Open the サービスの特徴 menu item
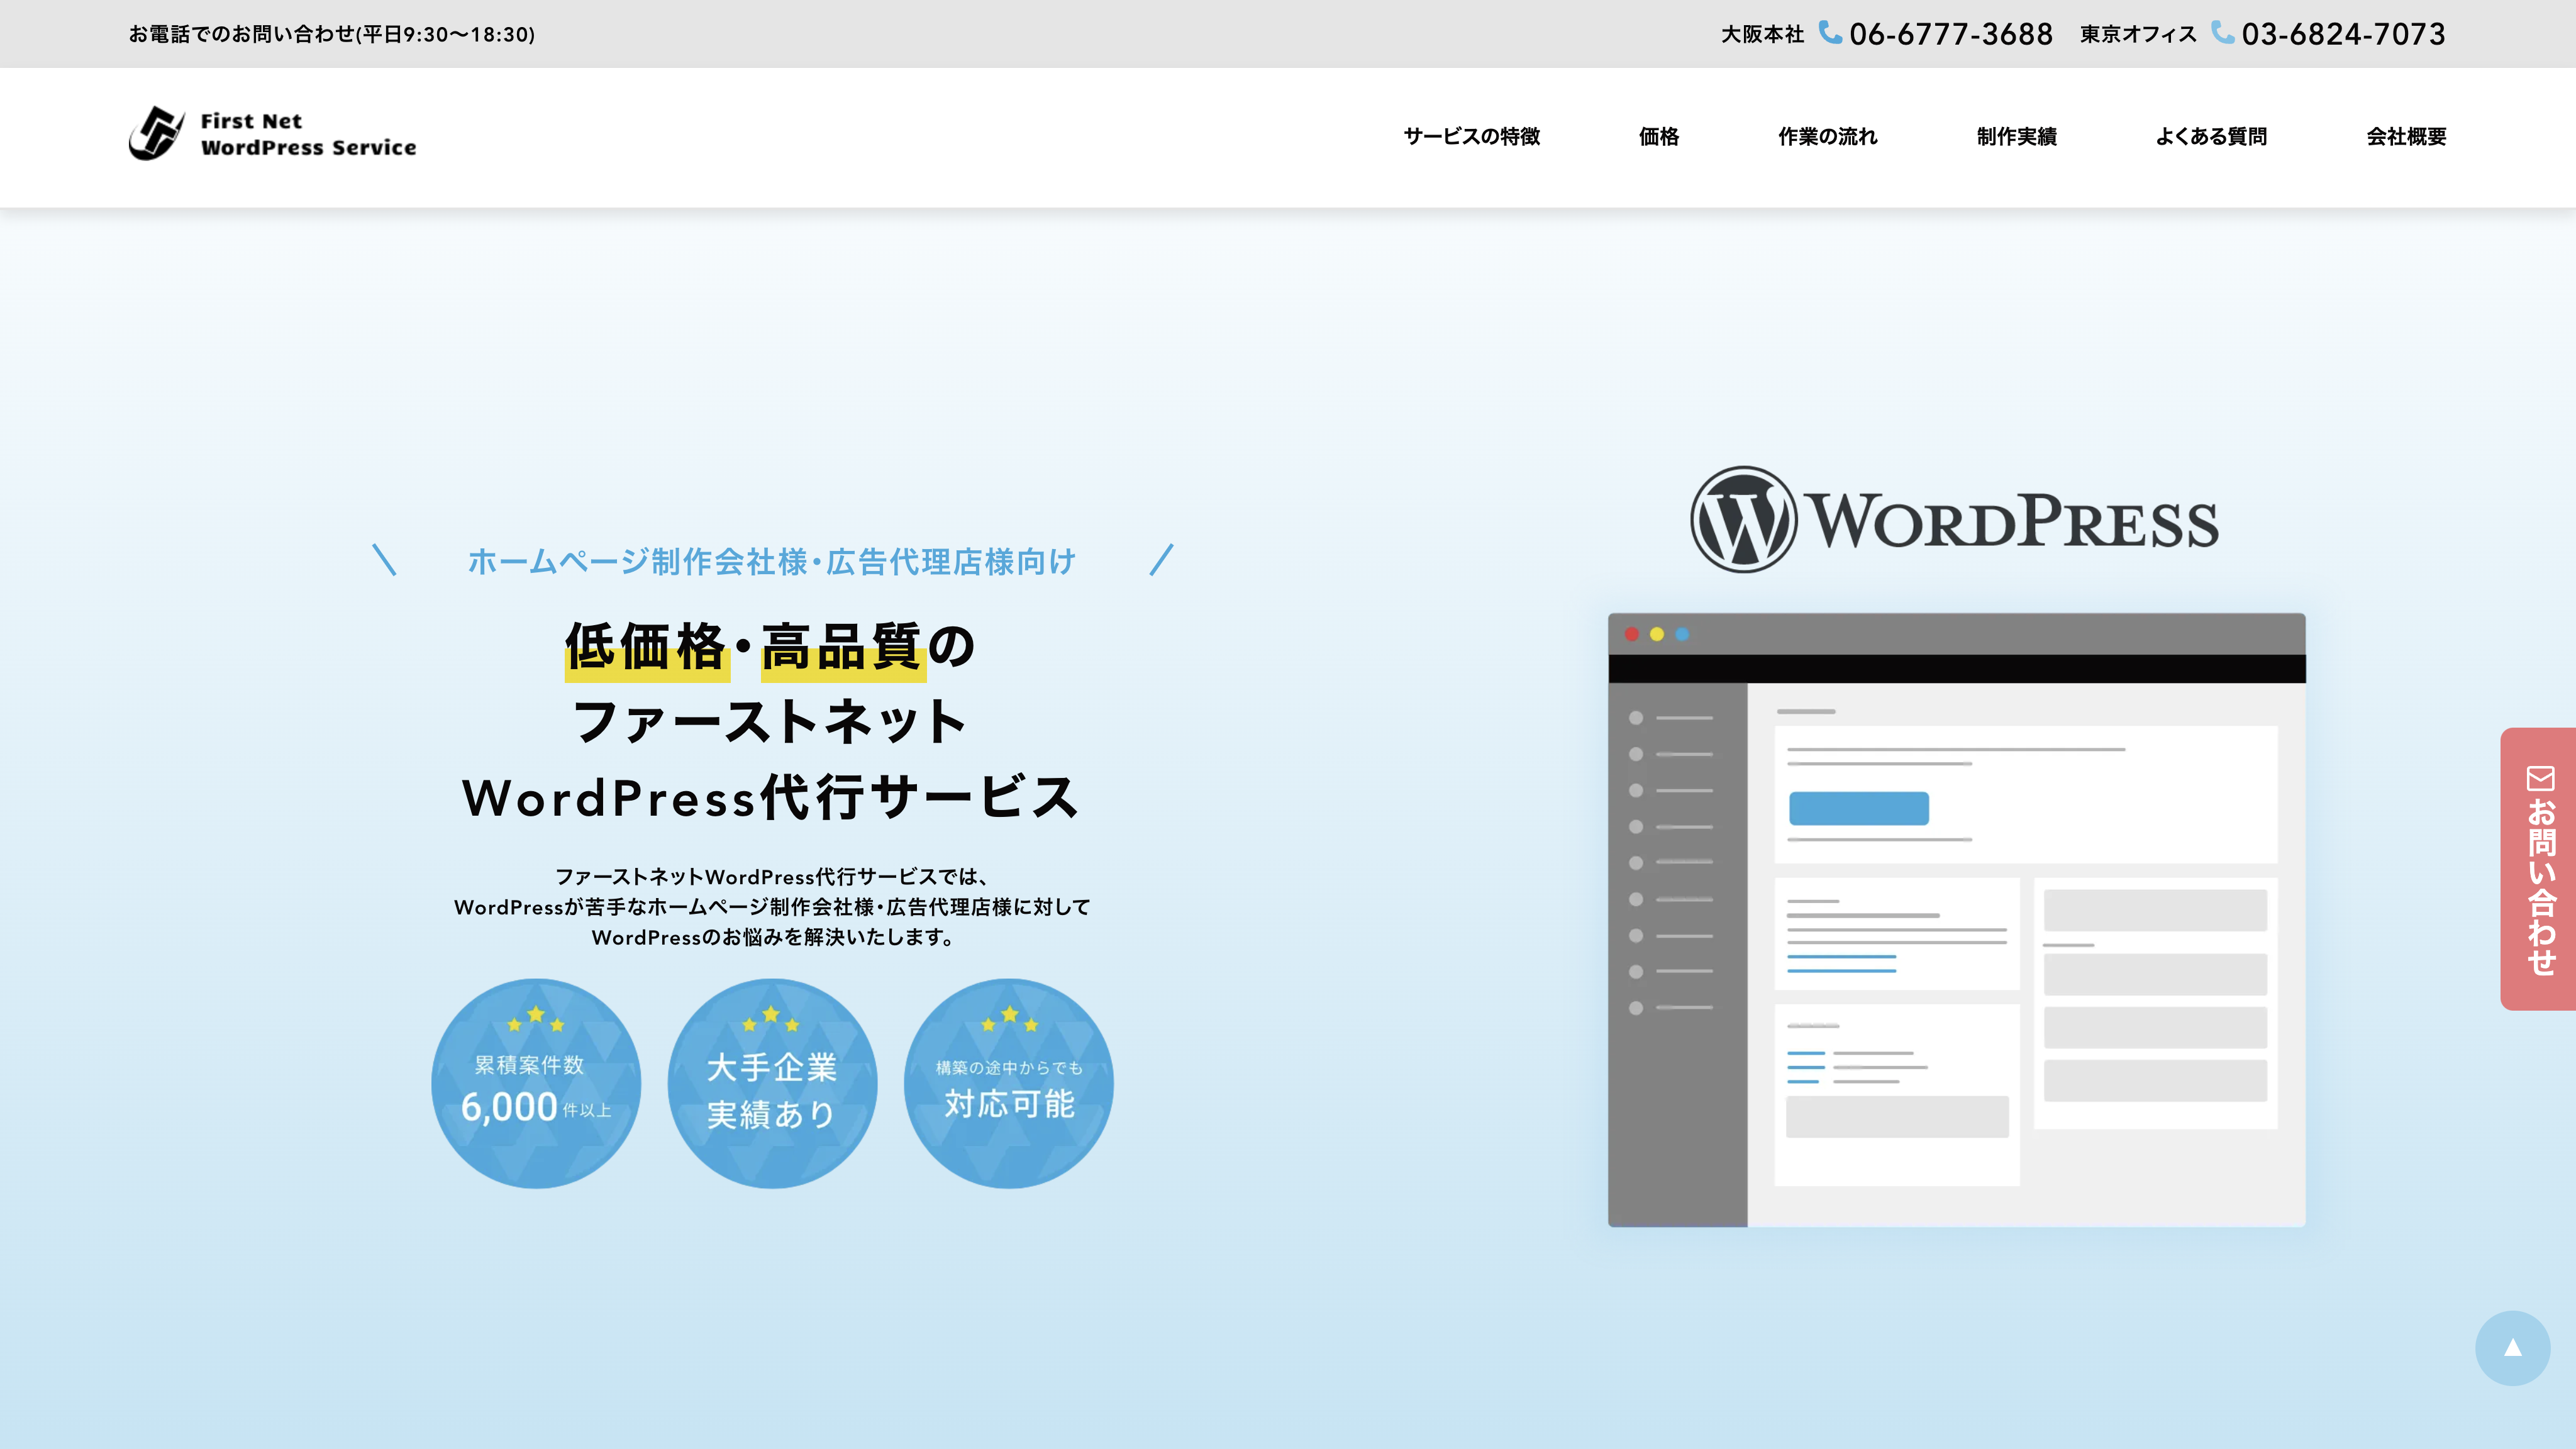2576x1449 pixels. pos(1471,137)
